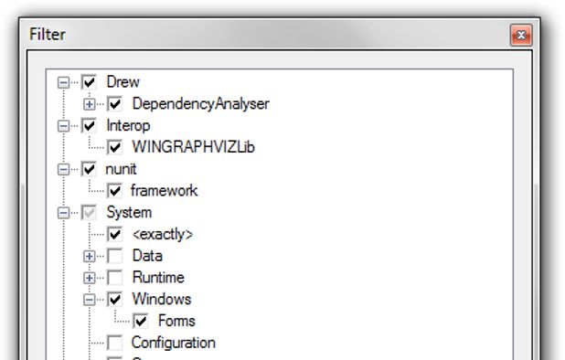Select the nunit label
This screenshot has width=565, height=360.
[121, 169]
